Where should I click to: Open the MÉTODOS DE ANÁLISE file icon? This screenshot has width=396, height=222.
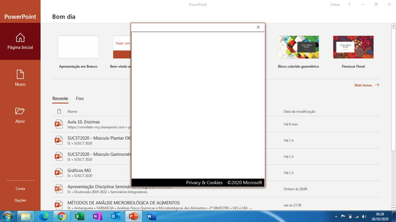coord(59,205)
